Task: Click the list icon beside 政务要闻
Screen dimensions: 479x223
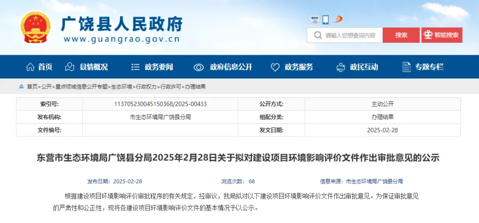Action: click(x=135, y=67)
